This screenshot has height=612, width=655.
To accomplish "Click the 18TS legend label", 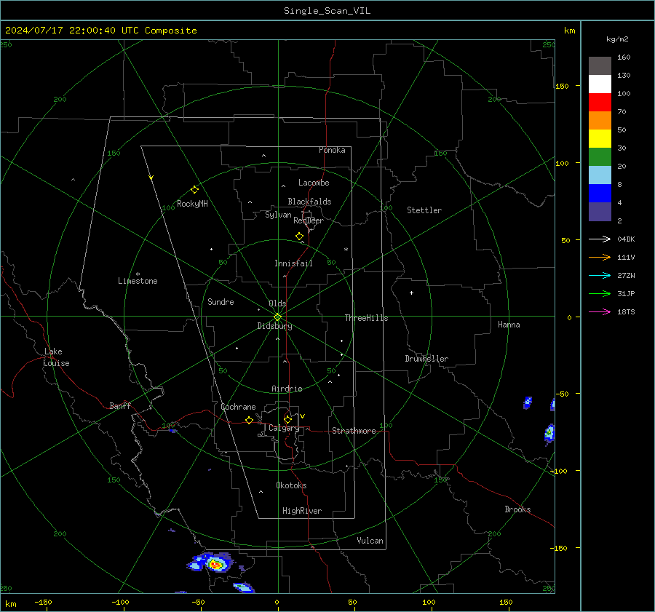I will (626, 311).
